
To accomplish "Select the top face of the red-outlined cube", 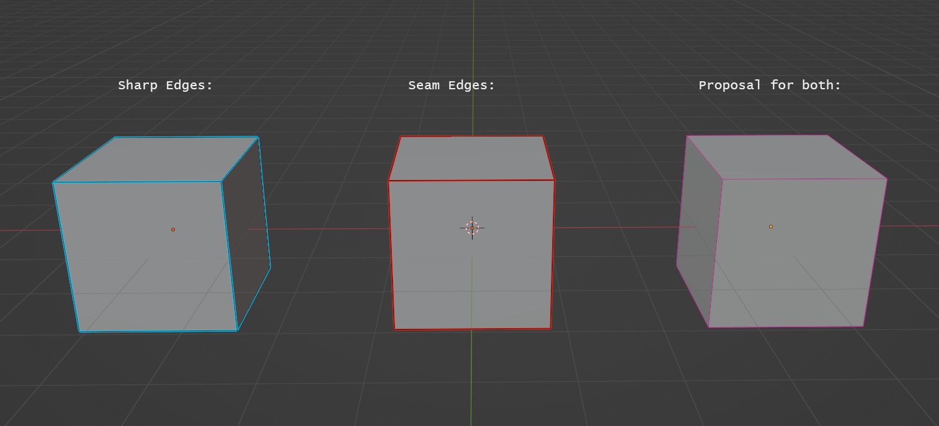I will coord(471,158).
